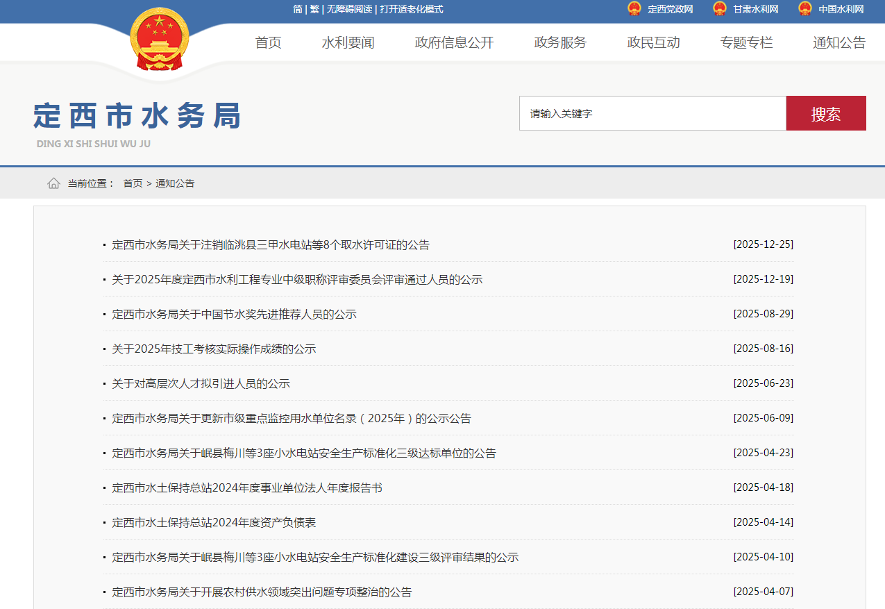Focus the 请输入关键字 search field
The width and height of the screenshot is (885, 609).
pos(652,113)
